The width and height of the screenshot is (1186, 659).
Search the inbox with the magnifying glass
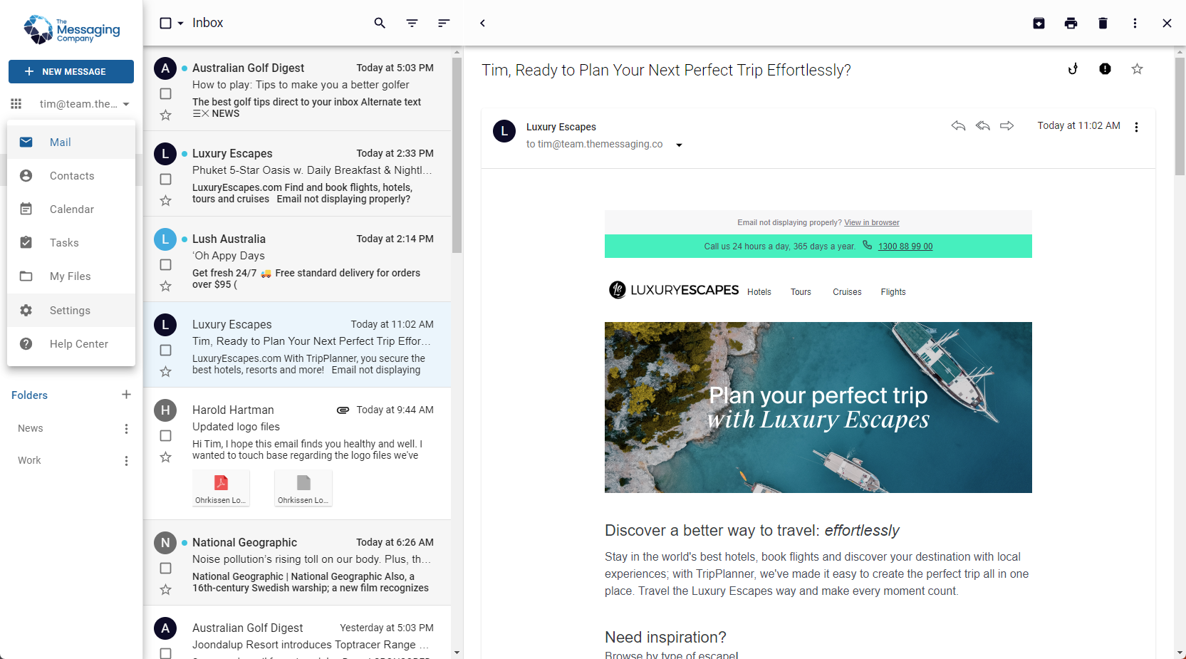[380, 23]
